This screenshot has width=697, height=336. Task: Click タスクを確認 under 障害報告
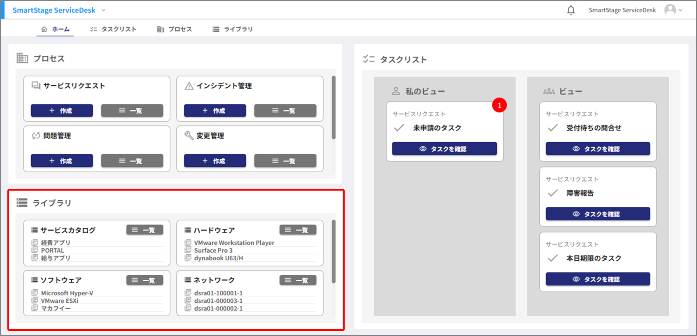pos(598,214)
